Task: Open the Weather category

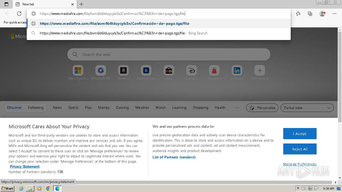Action: (x=142, y=107)
